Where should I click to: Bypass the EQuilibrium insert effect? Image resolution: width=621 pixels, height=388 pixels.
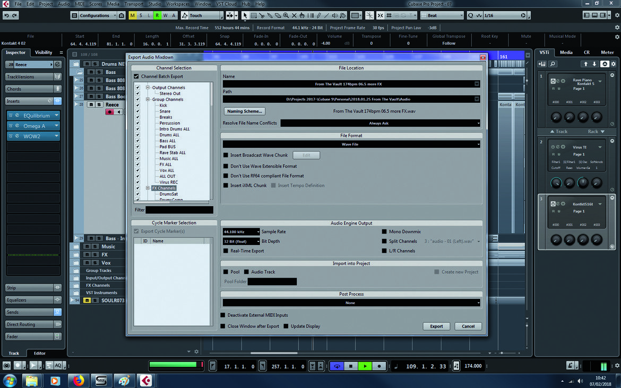pos(11,116)
